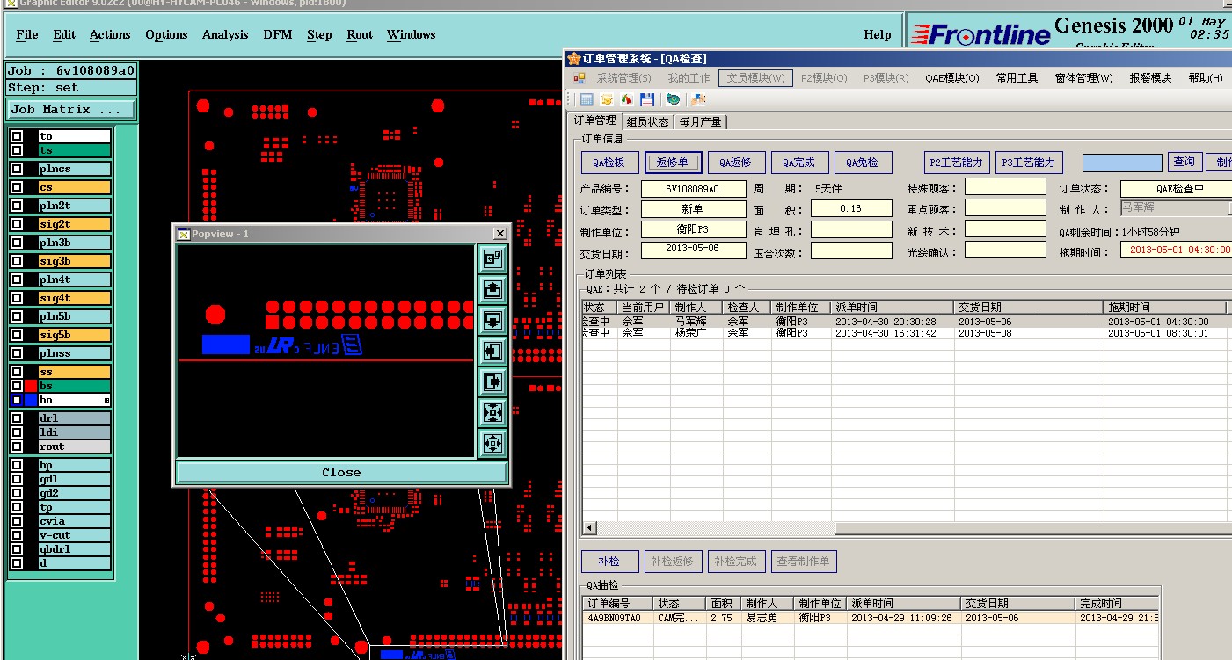Click the blue color swatch of layer 'bo'
The height and width of the screenshot is (660, 1232).
click(x=31, y=400)
